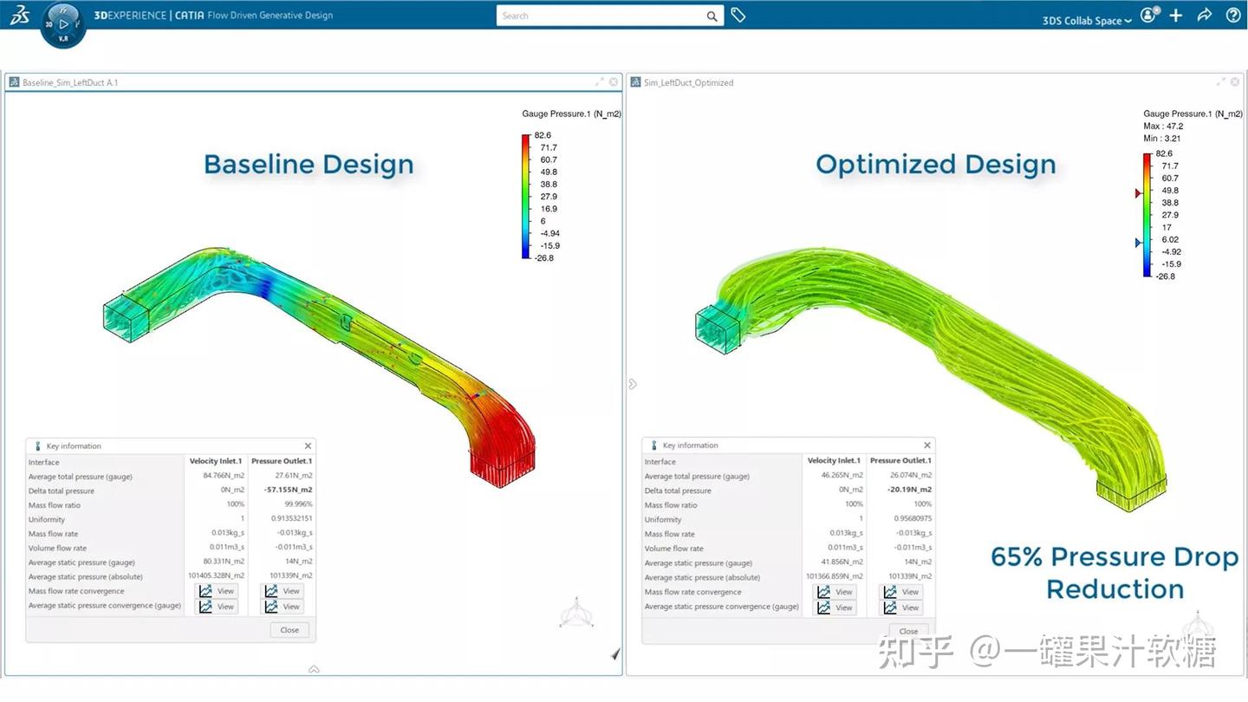
Task: Select Optimized delta total pressure -20.19N_m2
Action: point(909,490)
